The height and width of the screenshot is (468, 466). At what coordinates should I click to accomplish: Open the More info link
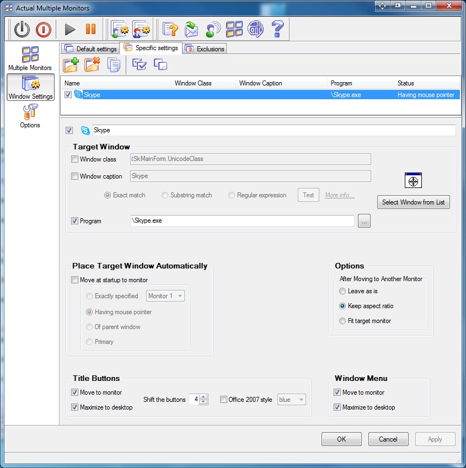[340, 195]
